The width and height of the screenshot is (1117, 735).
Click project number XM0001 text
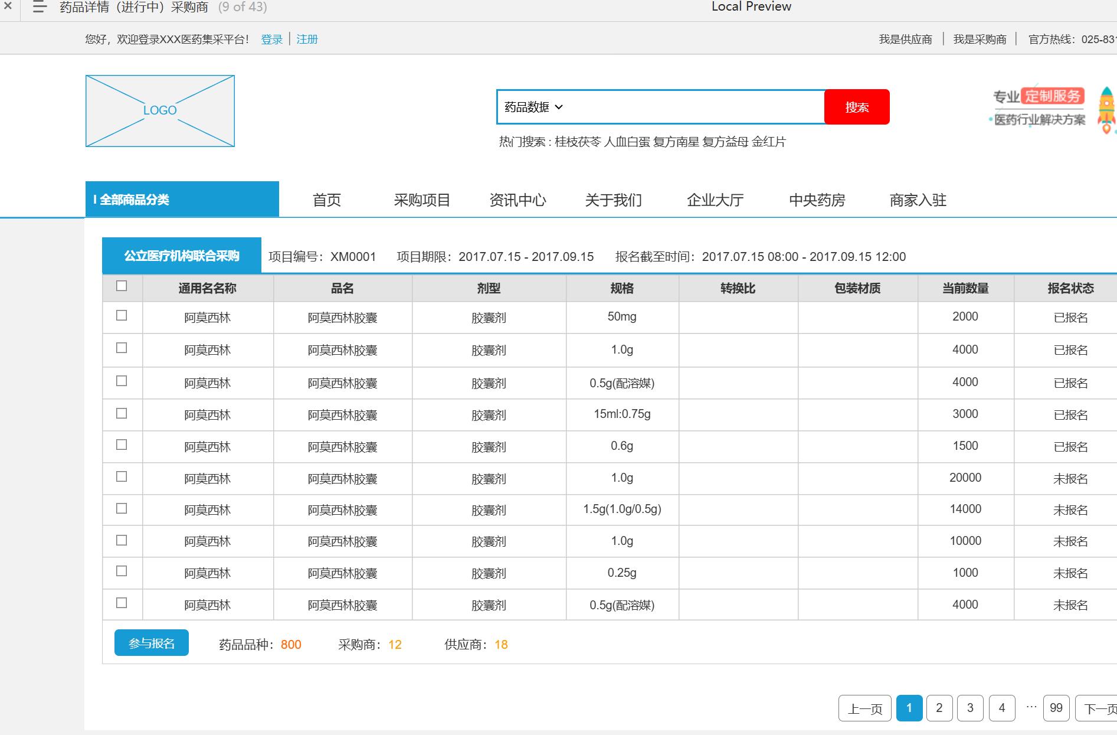[x=353, y=257]
